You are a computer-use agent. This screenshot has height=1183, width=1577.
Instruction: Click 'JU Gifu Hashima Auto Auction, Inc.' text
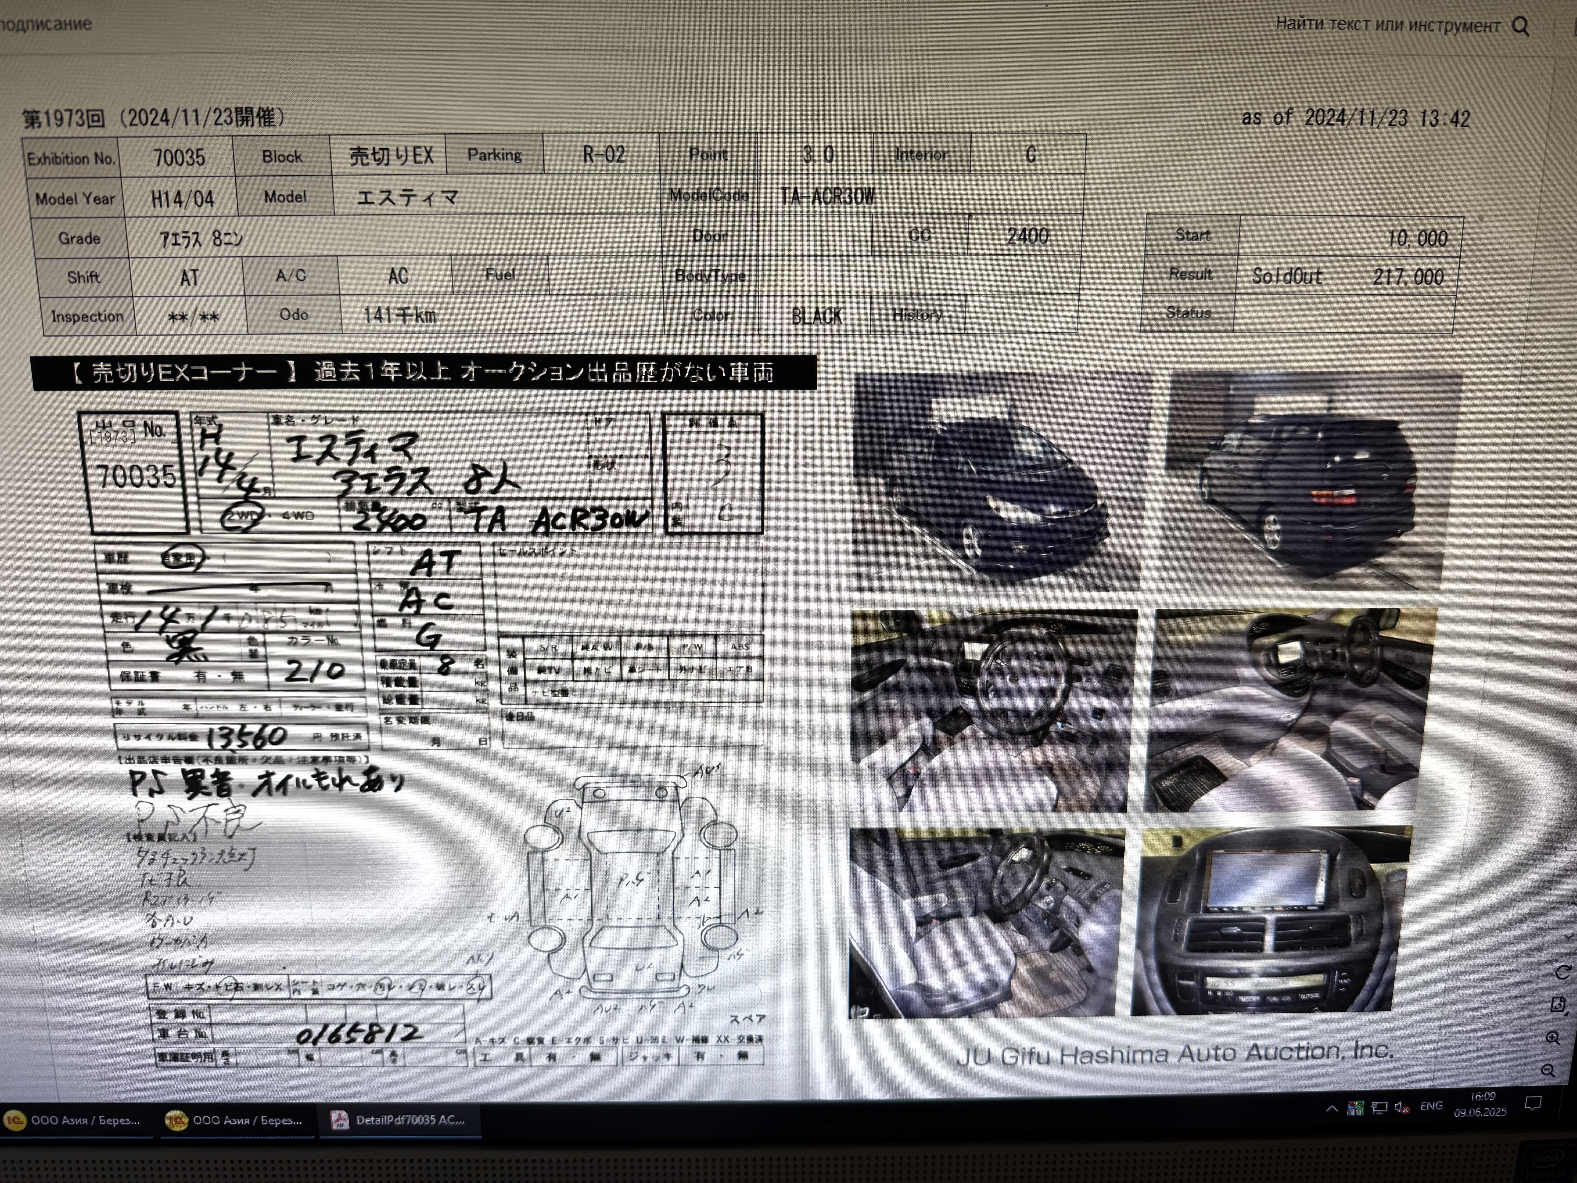point(1175,1053)
